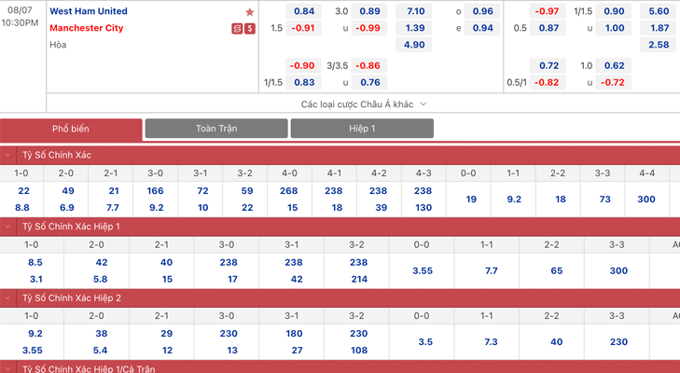The image size is (680, 373).
Task: Bet full-time correct score 0-4 at 15
Action: point(292,208)
